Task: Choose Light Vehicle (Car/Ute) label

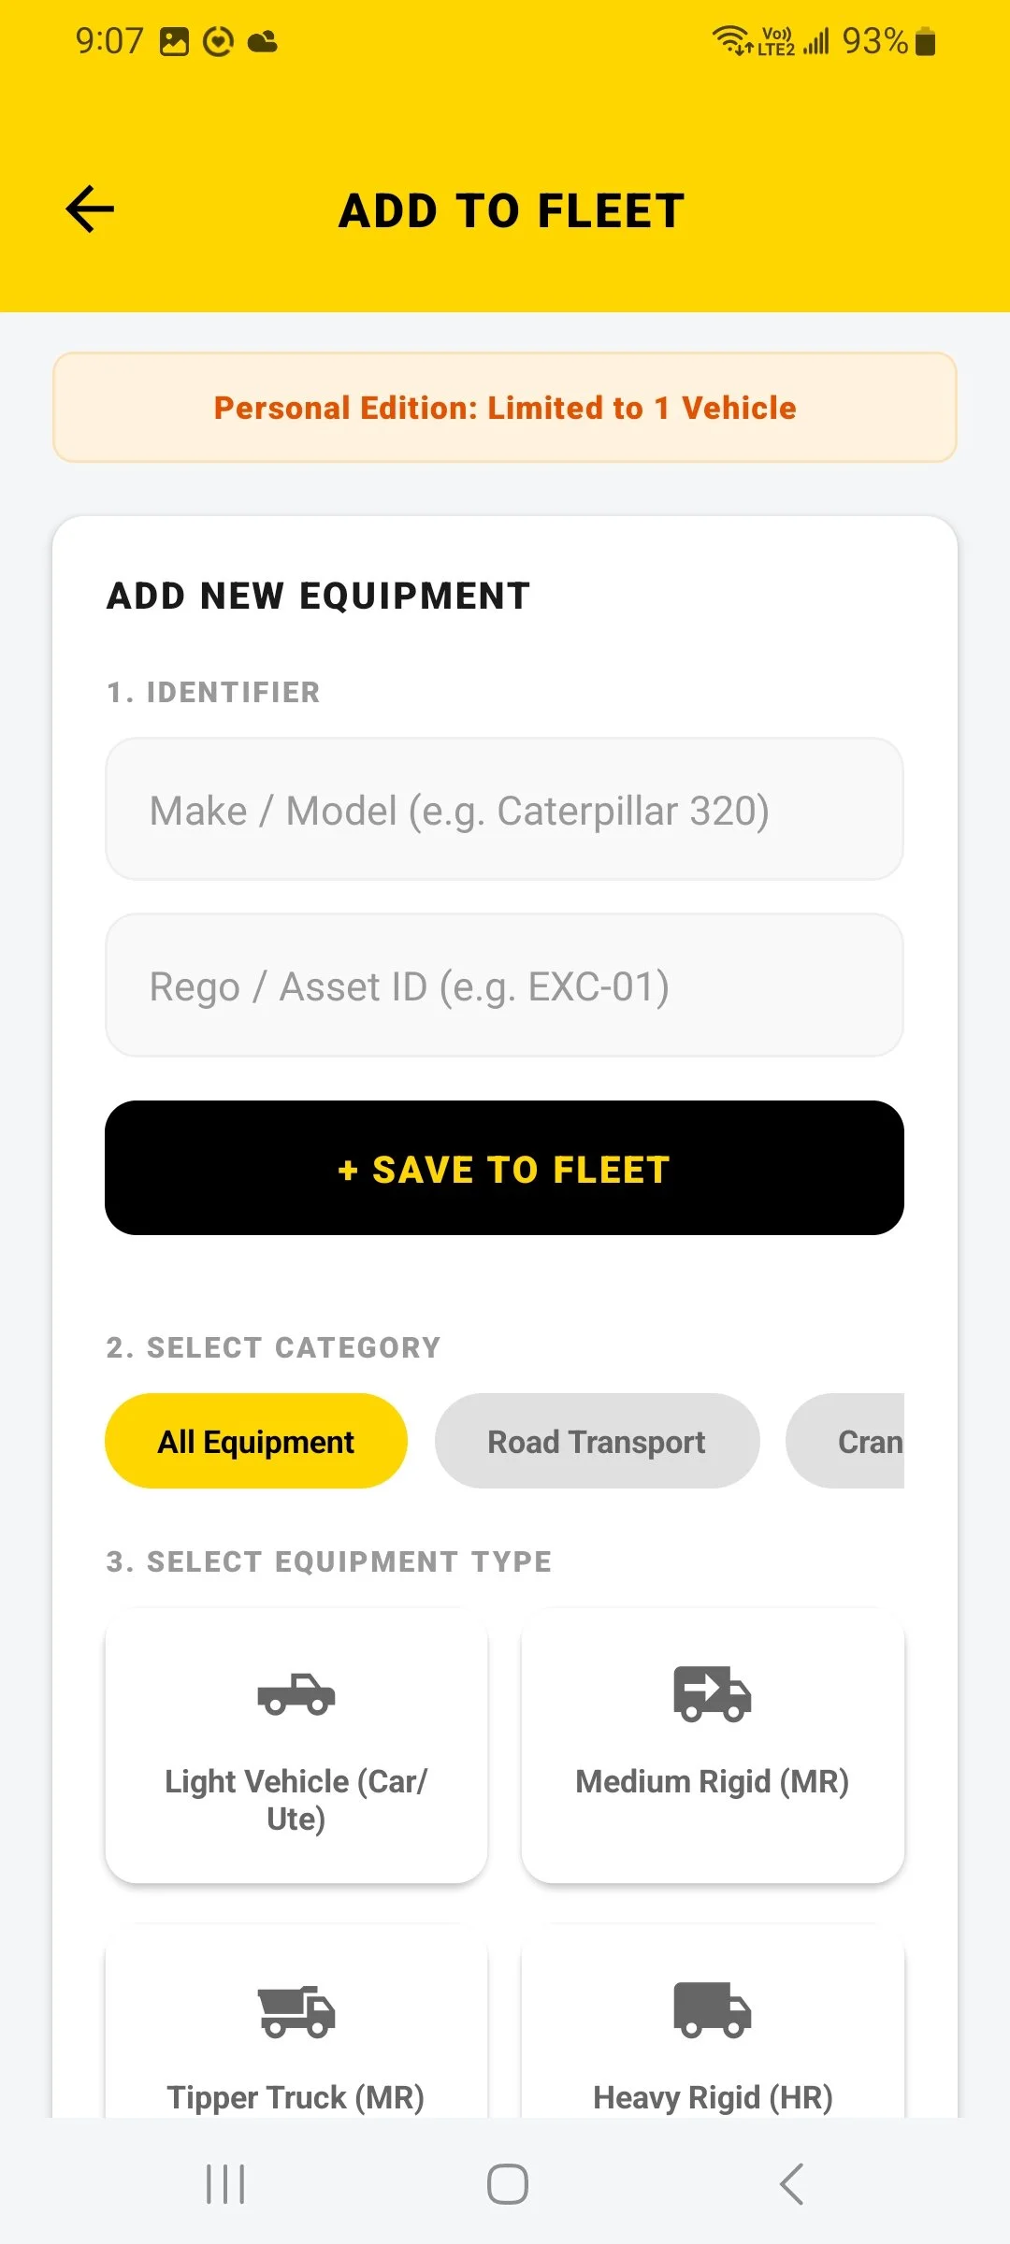Action: point(296,1800)
